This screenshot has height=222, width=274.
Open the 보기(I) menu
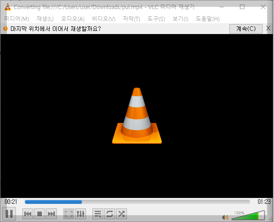[x=180, y=19]
